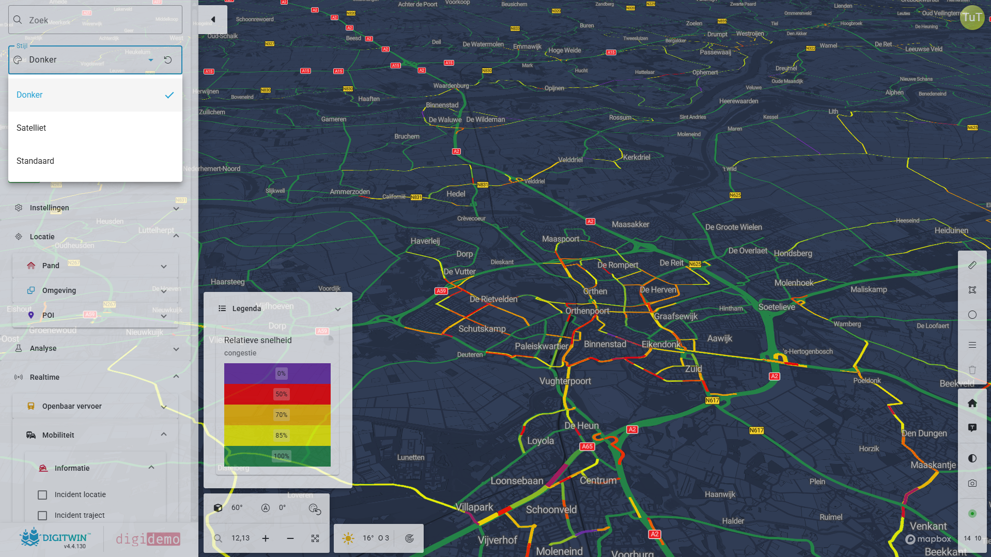Collapse the Legenda panel
Screen dimensions: 991x557
[338, 309]
